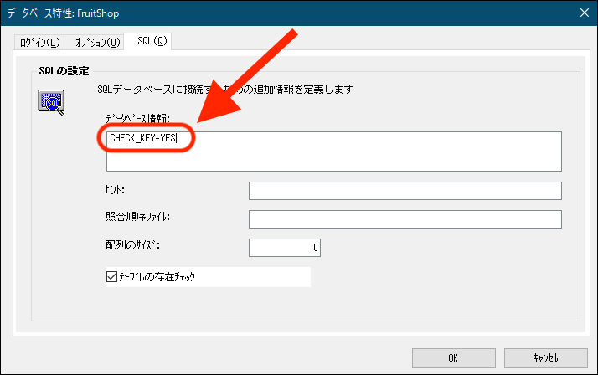The width and height of the screenshot is (598, 375).
Task: Click the データベース特性: FruitShop title bar
Action: pos(251,12)
